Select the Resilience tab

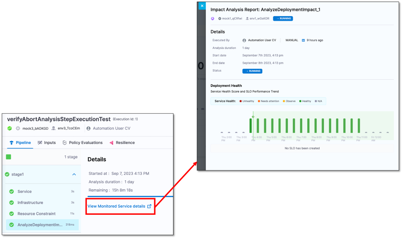[122, 143]
